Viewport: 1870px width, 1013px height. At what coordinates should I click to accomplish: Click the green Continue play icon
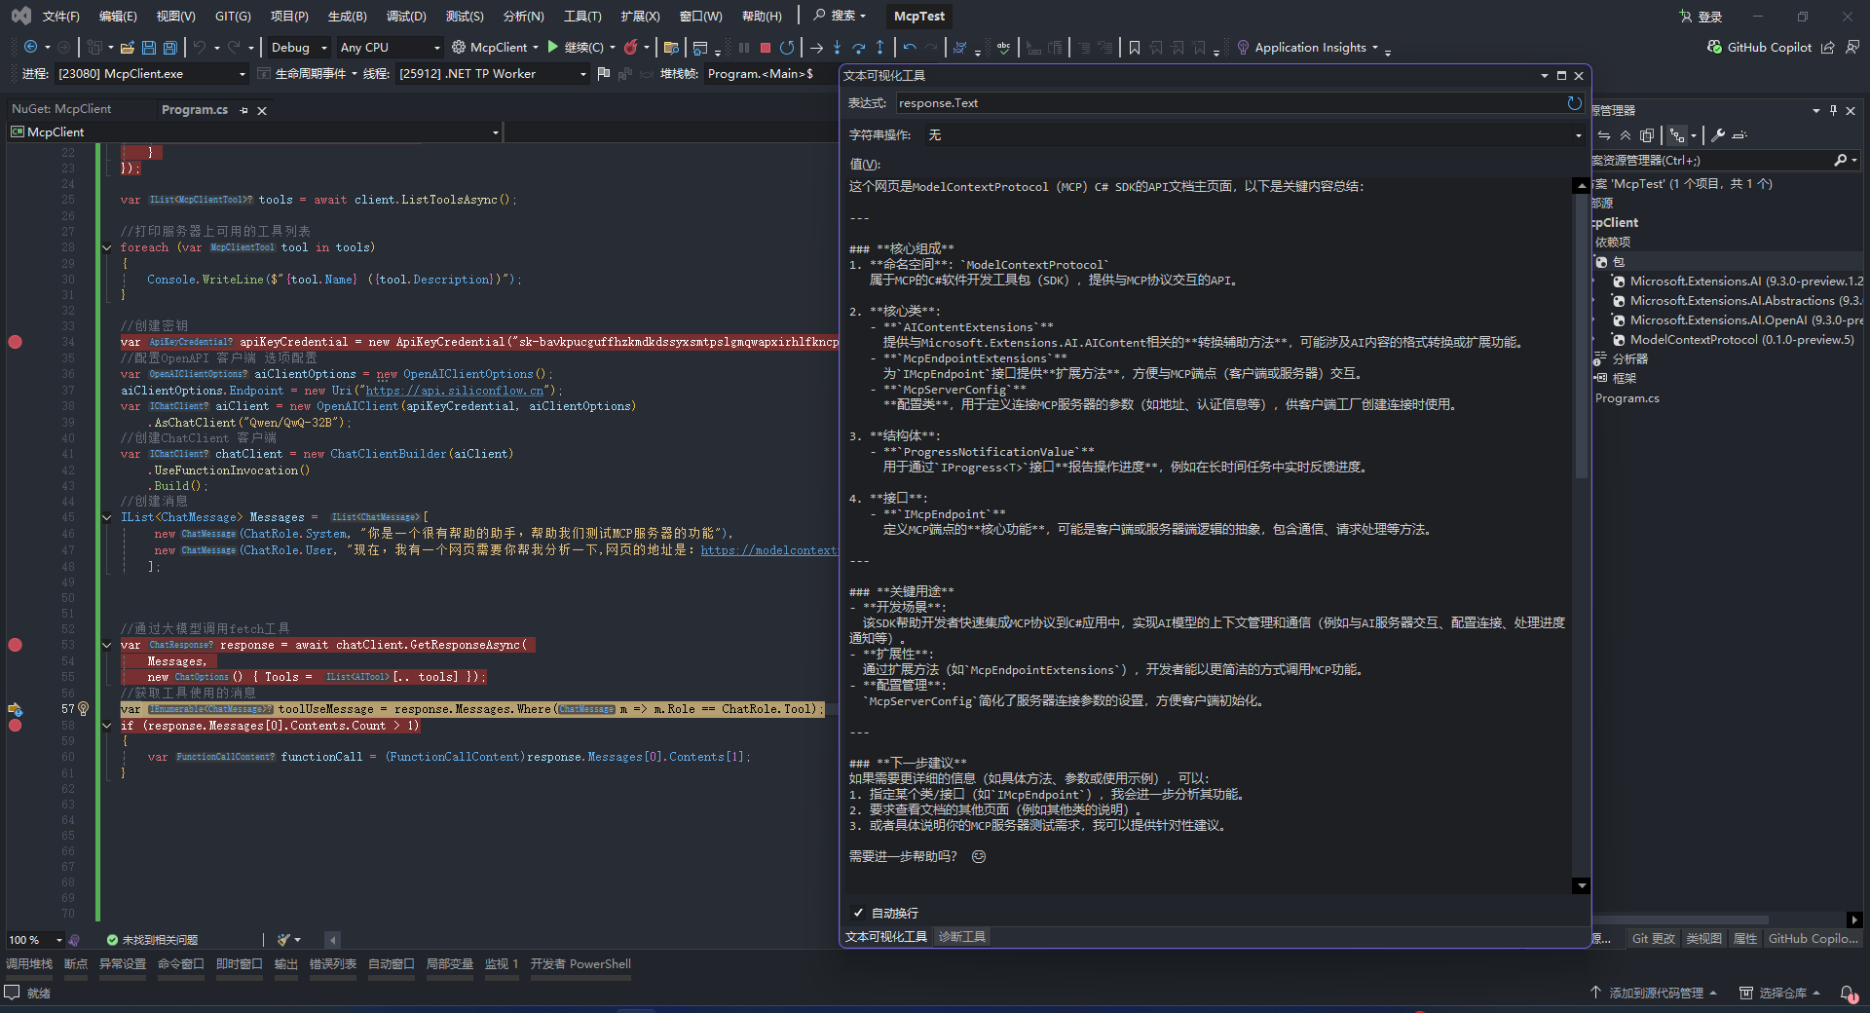point(553,47)
